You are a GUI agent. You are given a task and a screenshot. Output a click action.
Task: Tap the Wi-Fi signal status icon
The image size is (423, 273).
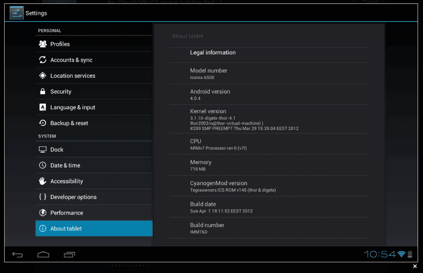click(x=402, y=254)
